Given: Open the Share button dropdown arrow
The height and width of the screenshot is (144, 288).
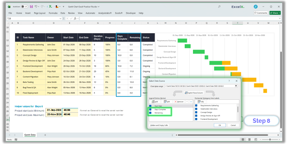Looking at the screenshot, I should pos(280,13).
